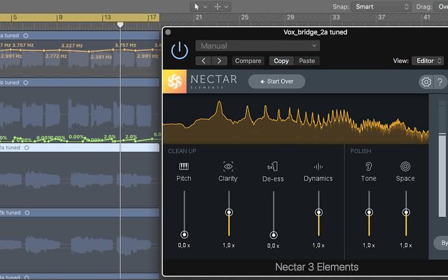448x280 pixels.
Task: Open Nectar help question mark
Action: pos(440,82)
